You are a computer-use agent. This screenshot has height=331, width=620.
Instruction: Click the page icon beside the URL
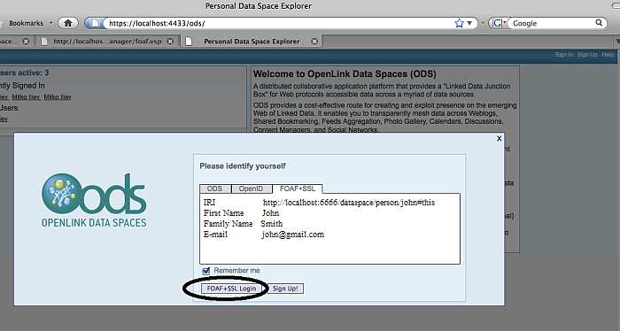tap(95, 23)
